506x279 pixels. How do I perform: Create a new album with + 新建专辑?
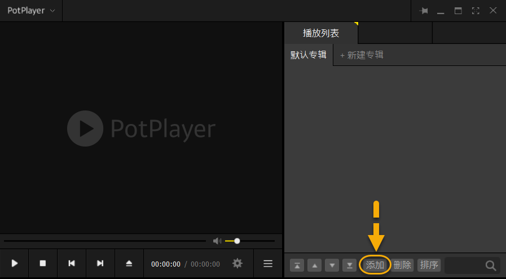pos(362,55)
